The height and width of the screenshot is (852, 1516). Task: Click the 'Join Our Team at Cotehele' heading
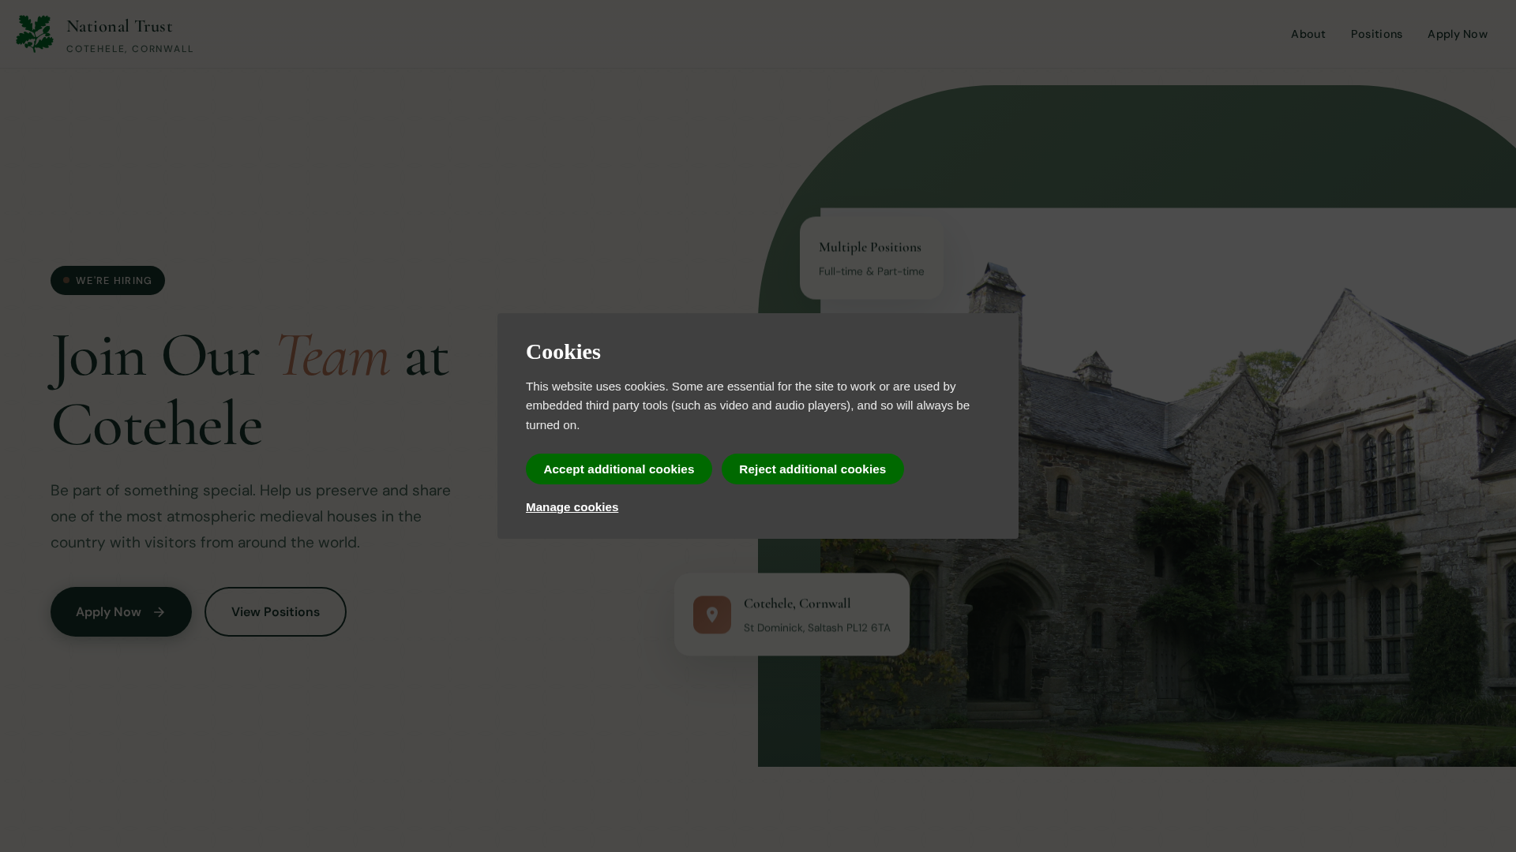pos(250,390)
